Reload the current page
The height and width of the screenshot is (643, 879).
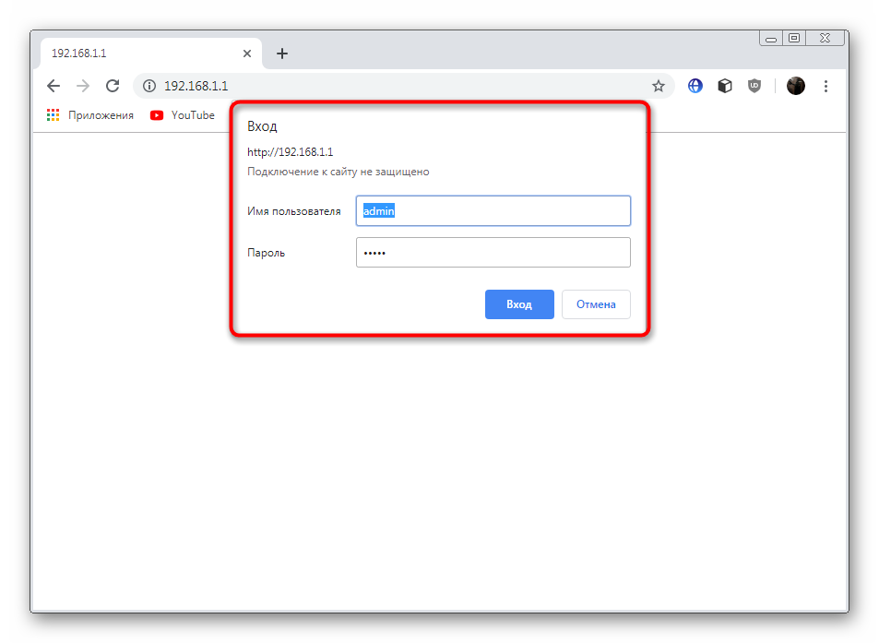(x=113, y=86)
